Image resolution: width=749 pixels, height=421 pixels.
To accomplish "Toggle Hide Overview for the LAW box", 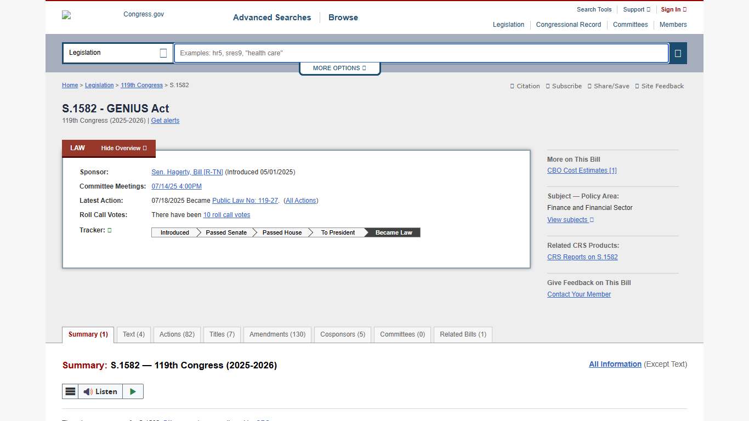I will 123,148.
